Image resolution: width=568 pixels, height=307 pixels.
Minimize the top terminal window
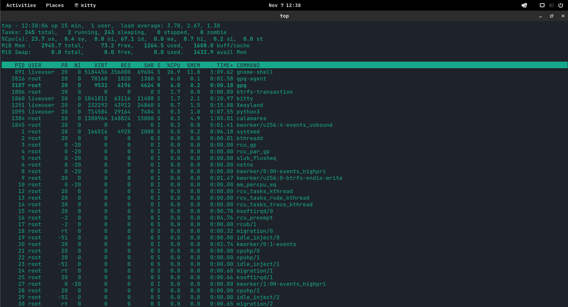pos(541,16)
